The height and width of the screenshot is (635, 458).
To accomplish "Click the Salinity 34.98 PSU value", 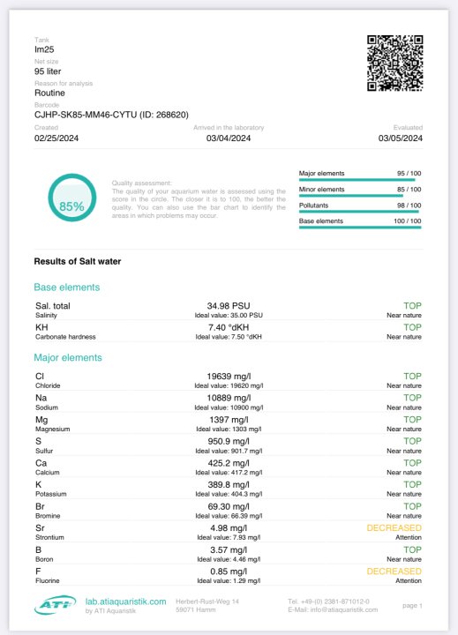I will click(229, 306).
